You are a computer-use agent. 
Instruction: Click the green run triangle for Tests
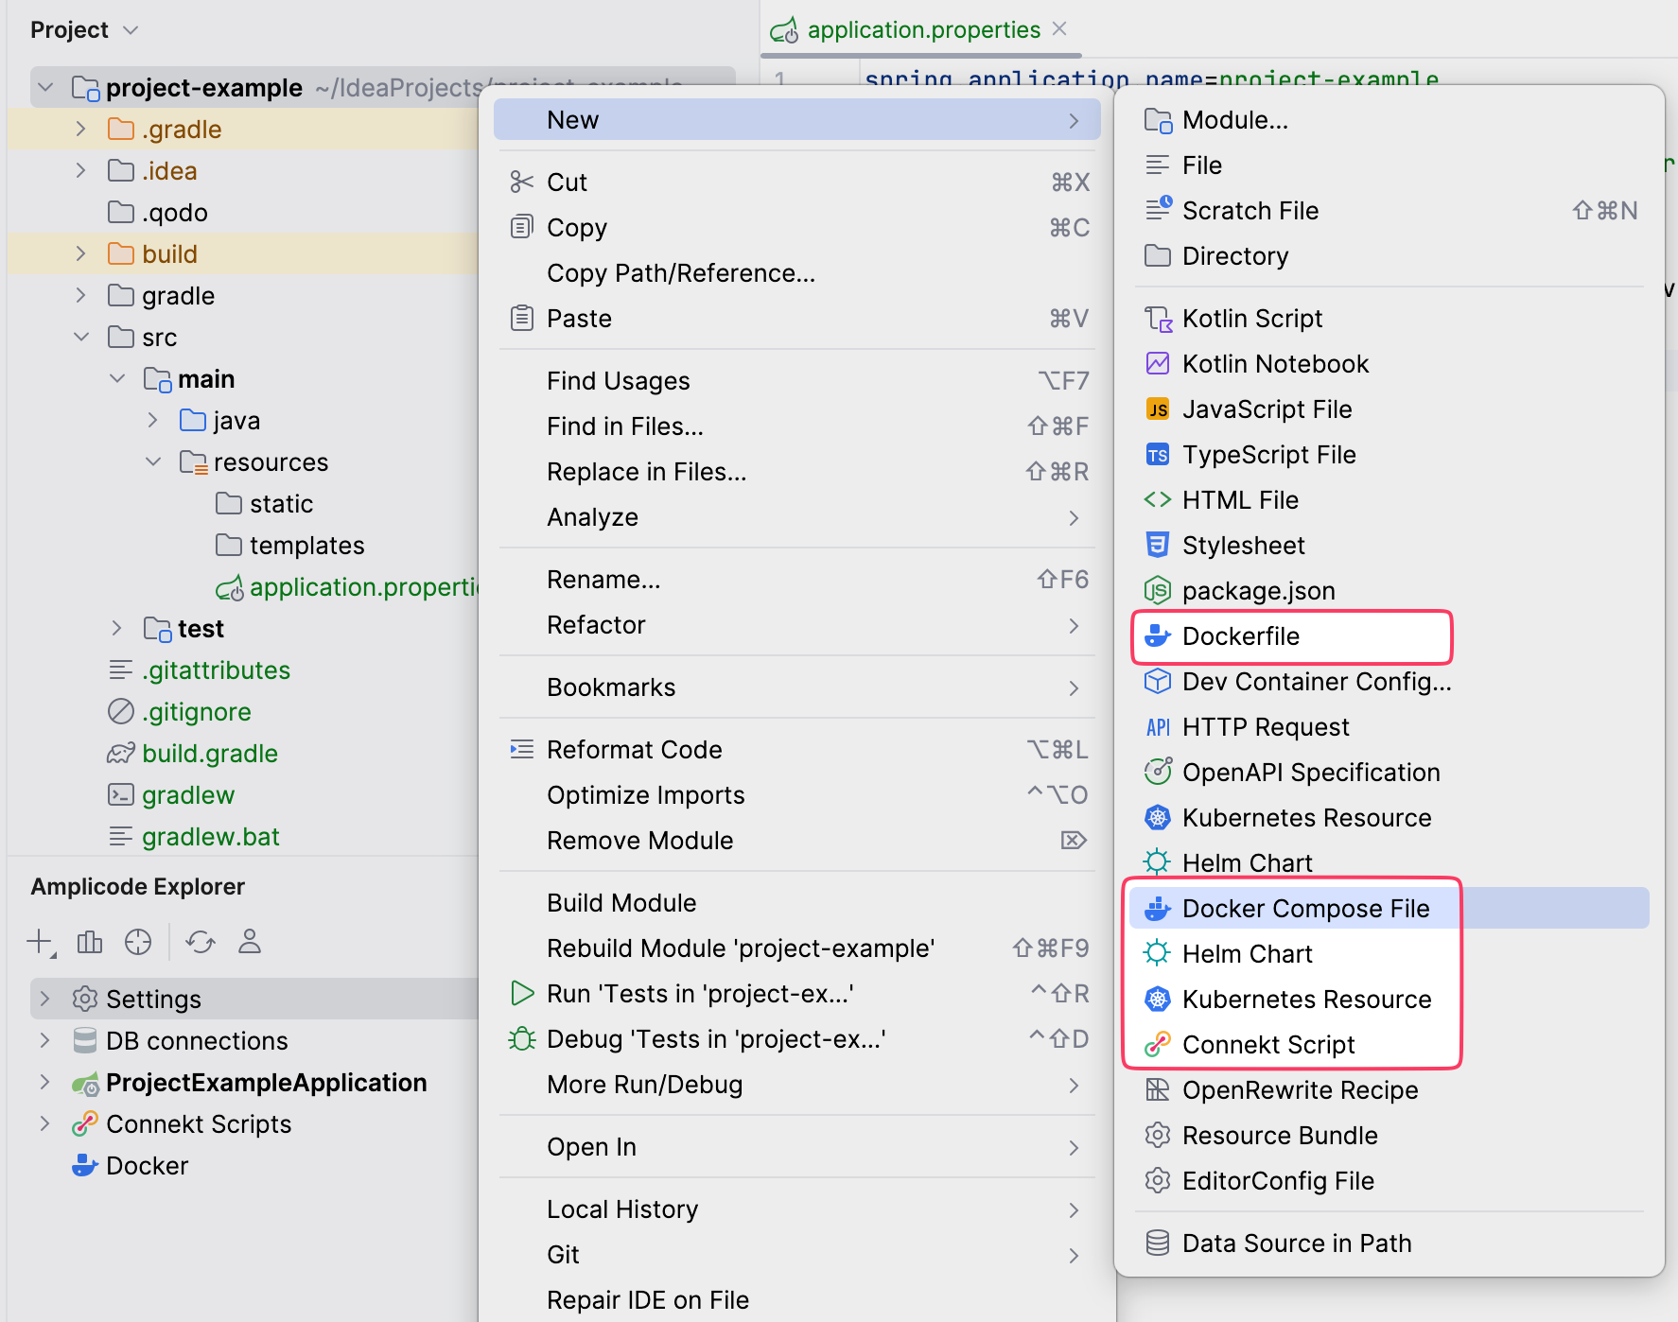pyautogui.click(x=521, y=993)
